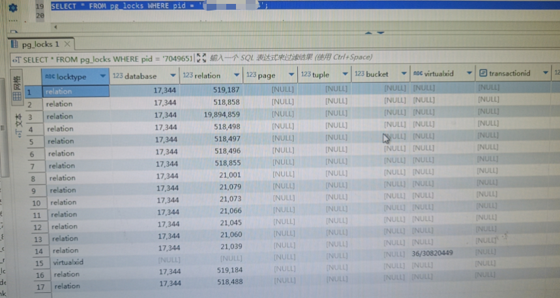Viewport: 560px width, 298px height.
Task: Click the transactionid column header label
Action: [509, 73]
